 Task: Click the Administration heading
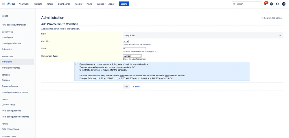coord(53,18)
